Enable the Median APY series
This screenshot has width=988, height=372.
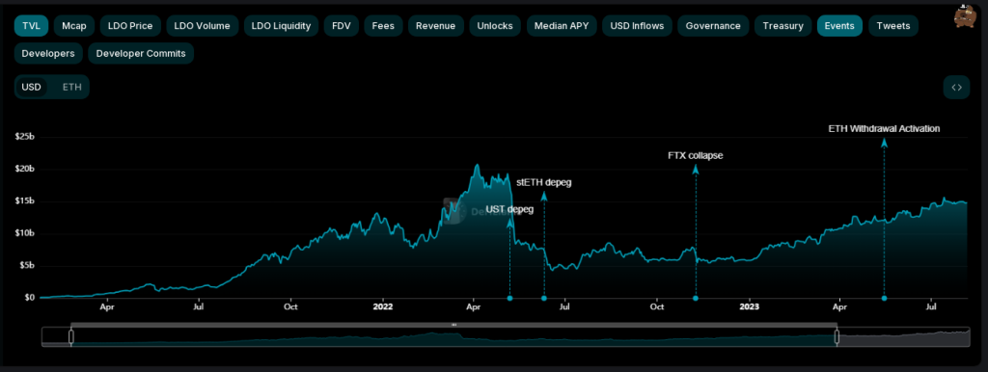click(x=562, y=26)
